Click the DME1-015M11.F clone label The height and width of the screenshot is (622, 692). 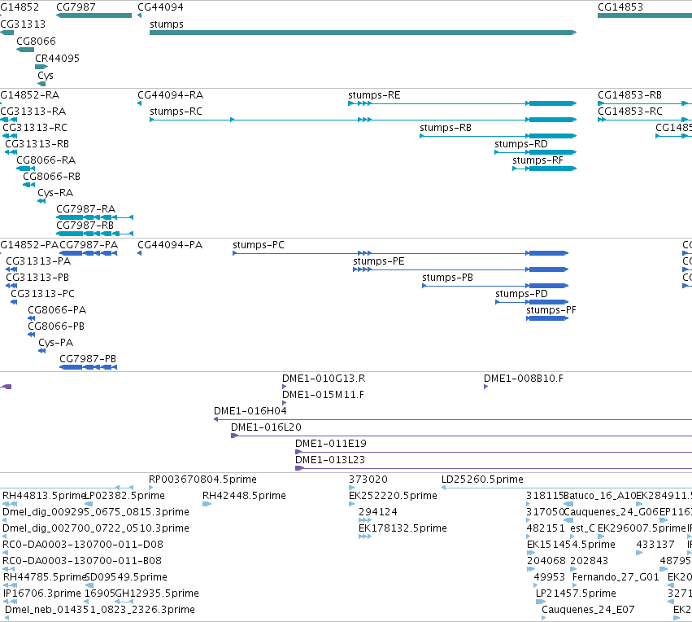coord(323,395)
